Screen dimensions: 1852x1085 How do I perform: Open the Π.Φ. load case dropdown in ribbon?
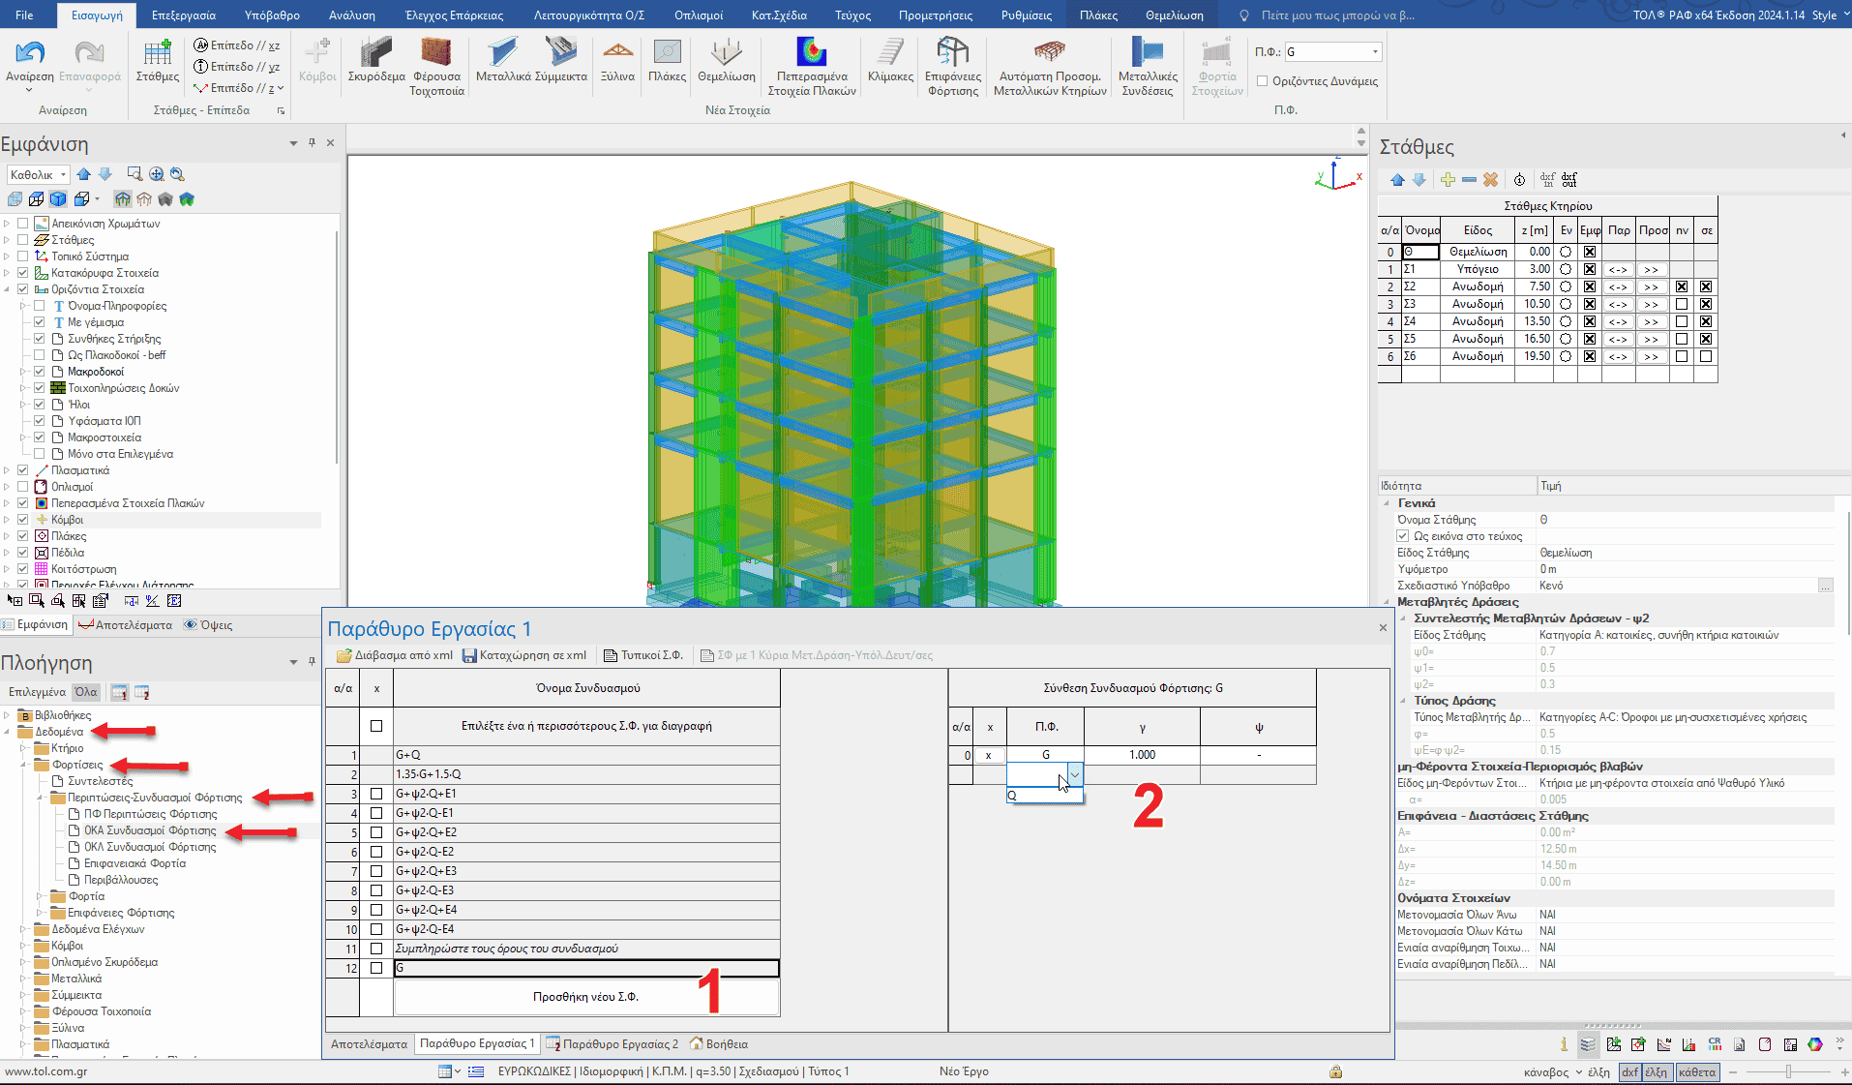click(1375, 52)
